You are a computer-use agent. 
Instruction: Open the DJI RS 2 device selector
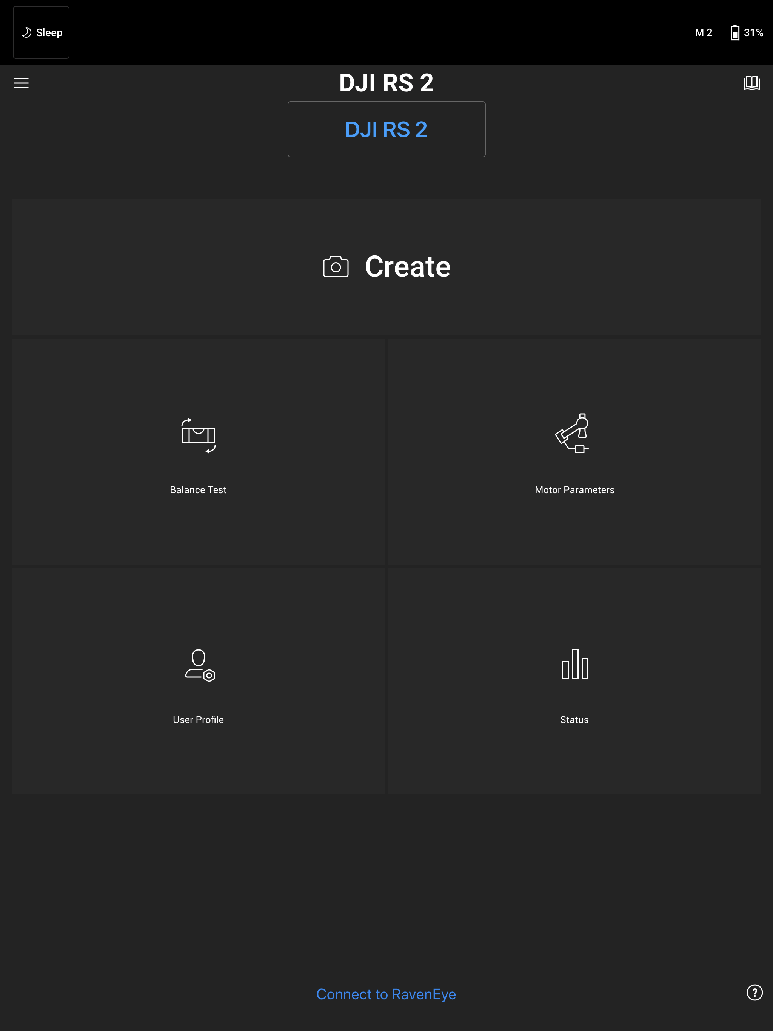[x=386, y=129]
